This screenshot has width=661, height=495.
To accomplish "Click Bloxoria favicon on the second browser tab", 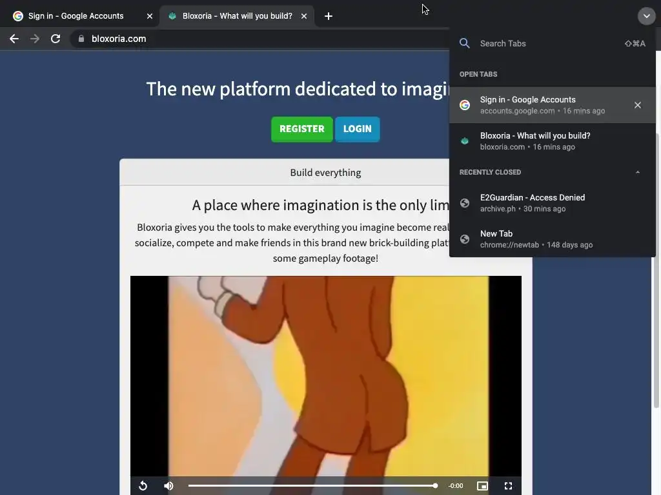I will tap(172, 16).
